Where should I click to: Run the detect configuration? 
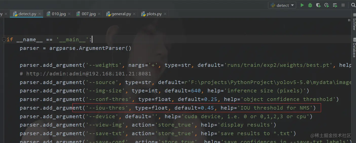tap(302, 5)
